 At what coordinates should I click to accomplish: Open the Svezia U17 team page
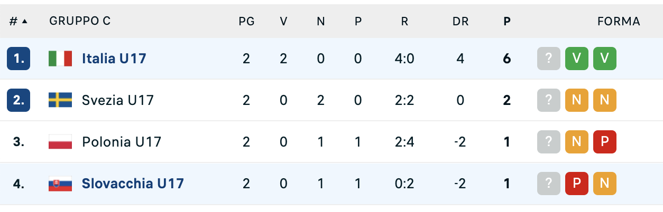point(117,100)
